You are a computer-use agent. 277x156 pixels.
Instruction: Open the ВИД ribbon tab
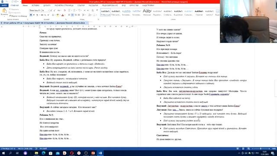coord(124,6)
